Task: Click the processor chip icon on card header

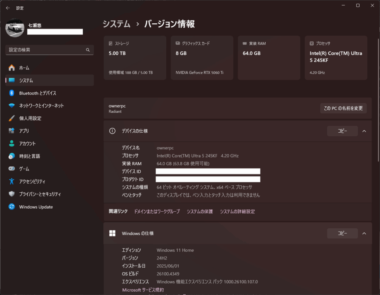Action: click(x=312, y=43)
